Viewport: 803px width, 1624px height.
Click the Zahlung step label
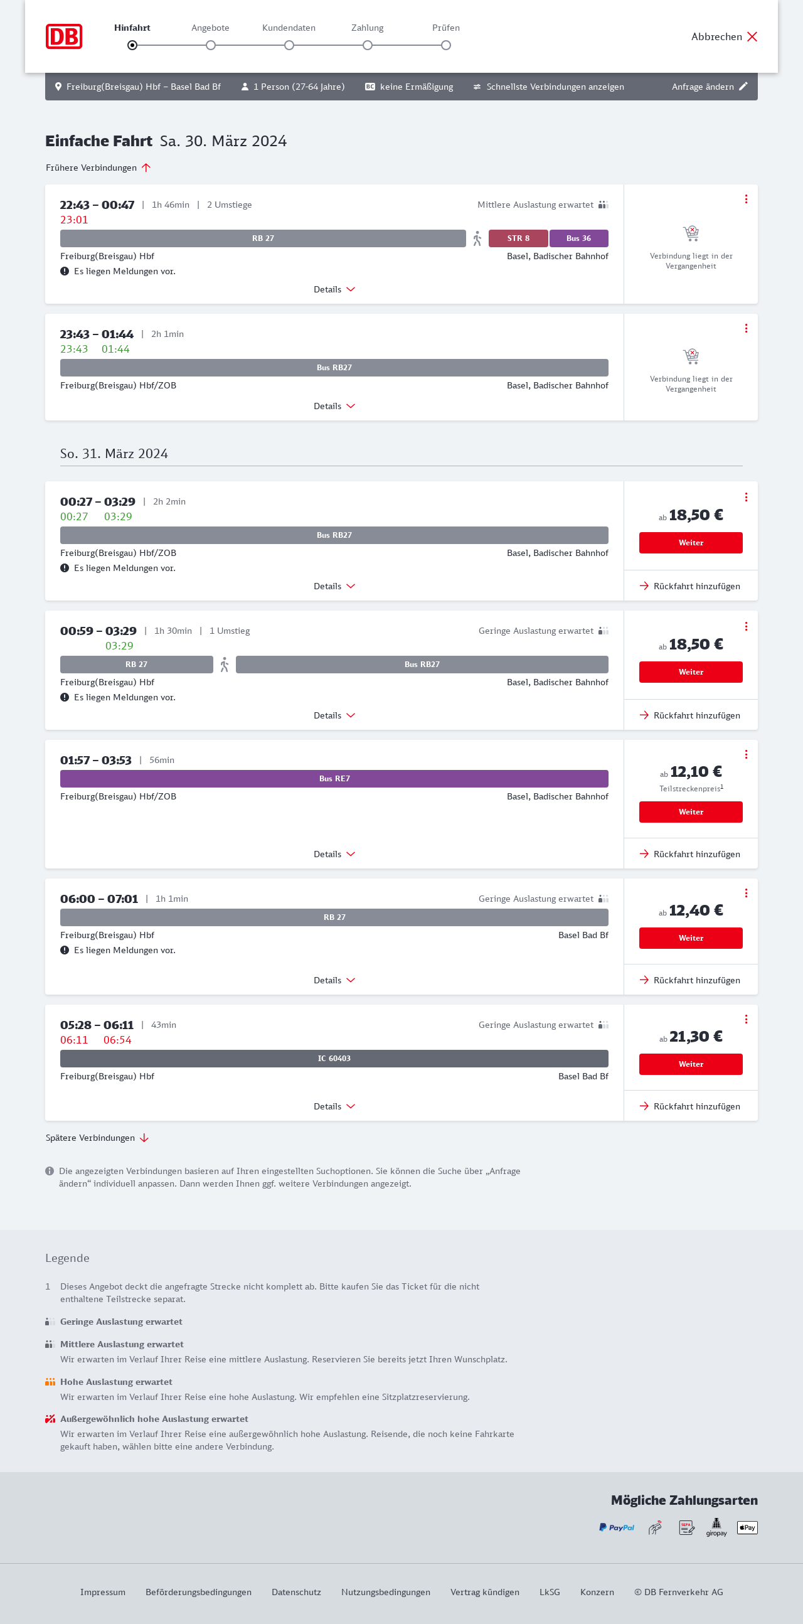pos(368,28)
